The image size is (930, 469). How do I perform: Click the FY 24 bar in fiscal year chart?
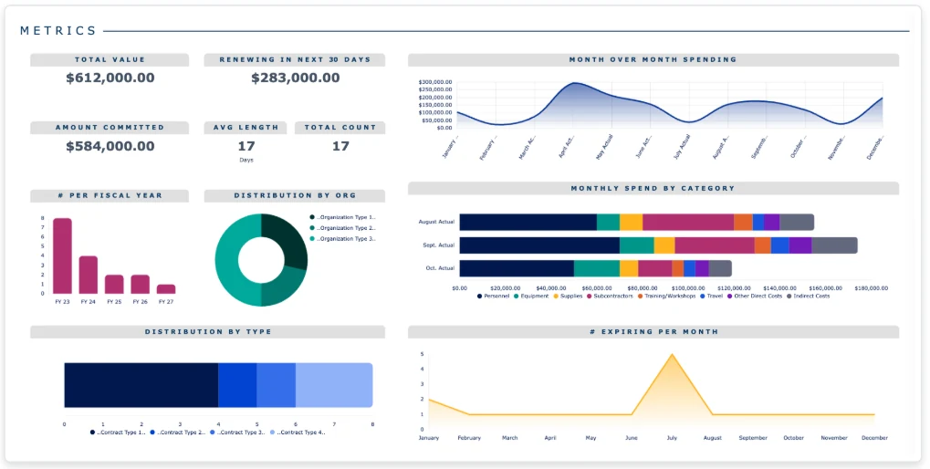coord(89,276)
